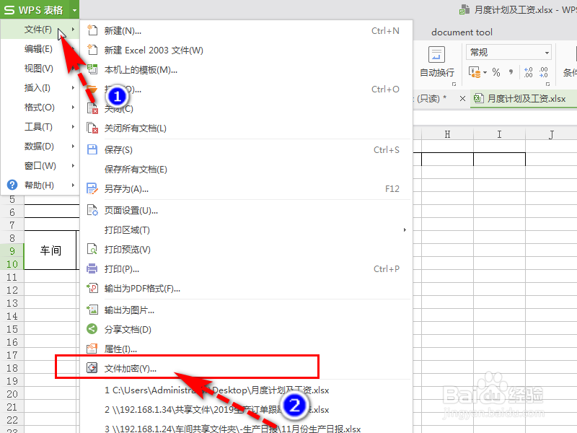Open the 常规 number format dropdown
577x433 pixels.
pos(547,53)
